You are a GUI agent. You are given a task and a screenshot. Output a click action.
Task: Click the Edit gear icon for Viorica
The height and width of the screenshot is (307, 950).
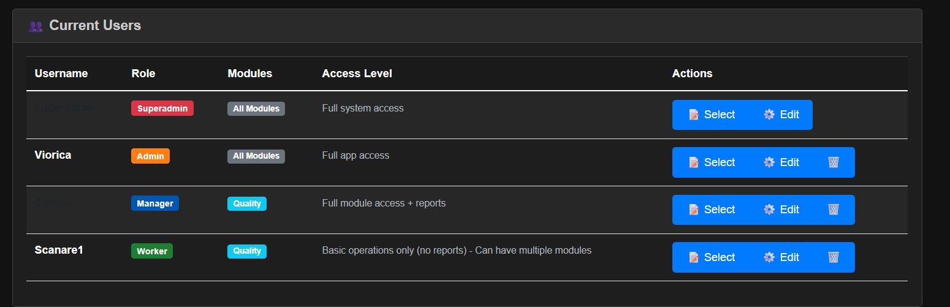click(769, 162)
